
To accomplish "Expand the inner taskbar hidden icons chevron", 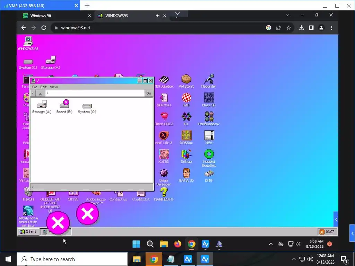I will click(271, 244).
